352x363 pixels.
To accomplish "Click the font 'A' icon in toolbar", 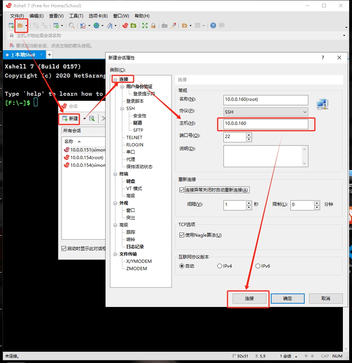I will coord(110,25).
